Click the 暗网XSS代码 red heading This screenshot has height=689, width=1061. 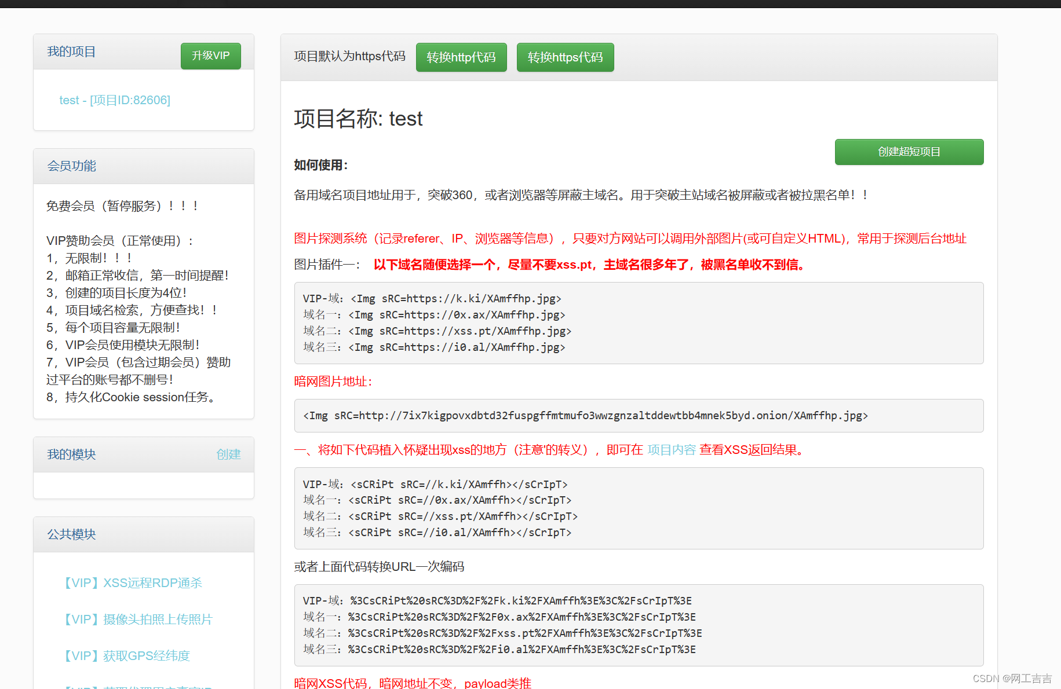click(x=413, y=683)
